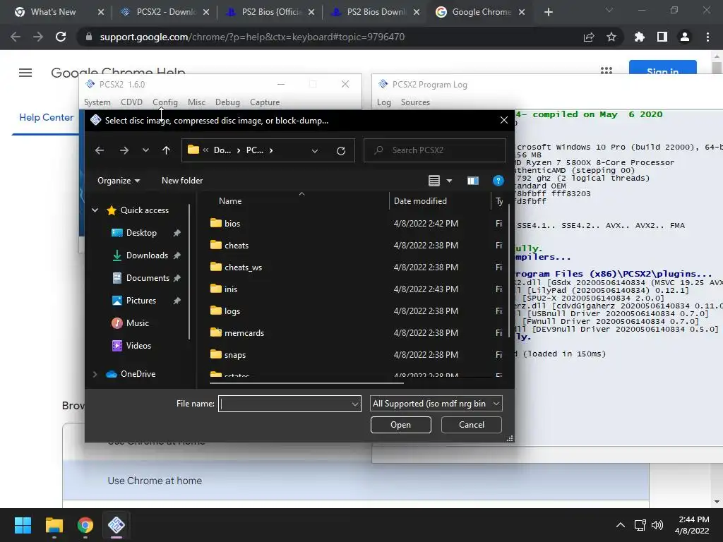Select the snaps folder
The width and height of the screenshot is (723, 542).
tap(234, 355)
